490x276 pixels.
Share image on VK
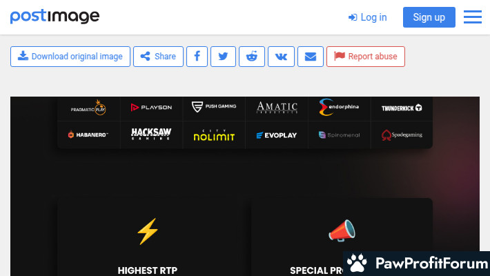[x=282, y=57]
